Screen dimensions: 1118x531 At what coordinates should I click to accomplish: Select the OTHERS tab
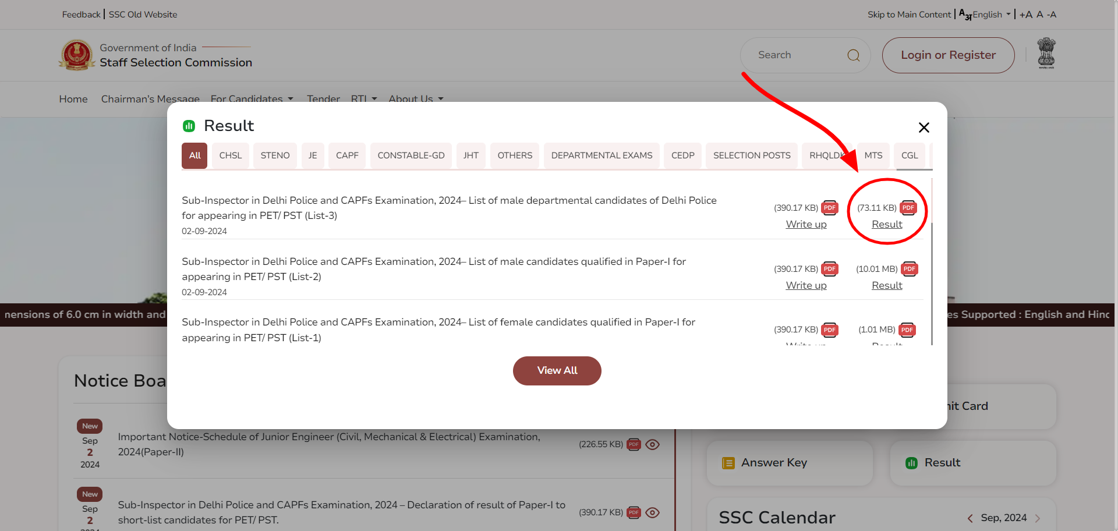click(515, 156)
